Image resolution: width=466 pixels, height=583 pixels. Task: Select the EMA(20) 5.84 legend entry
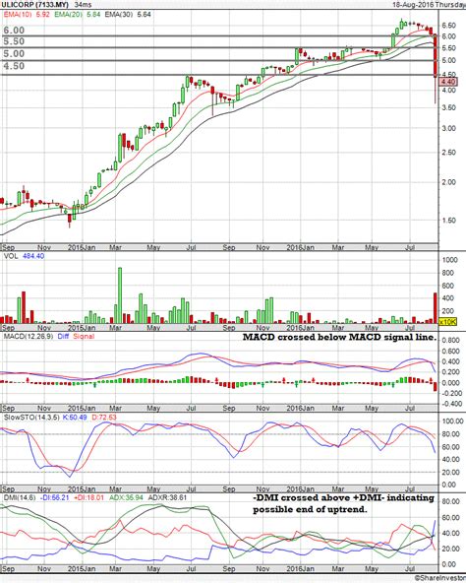78,15
